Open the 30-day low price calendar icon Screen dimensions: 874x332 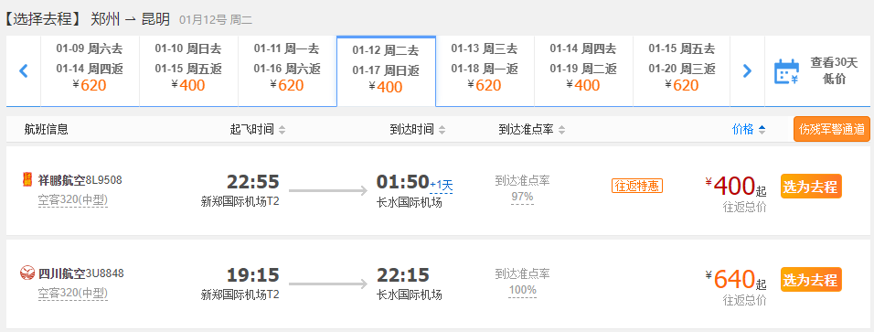point(786,71)
